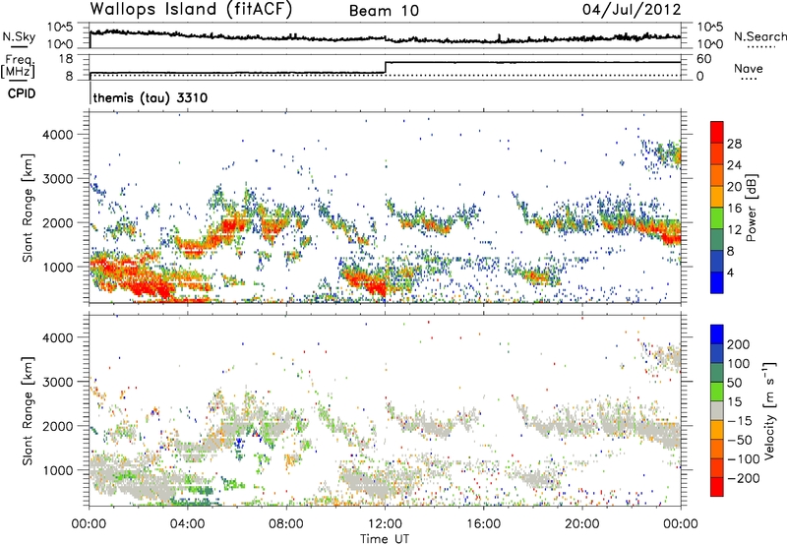Image resolution: width=787 pixels, height=545 pixels.
Task: Click the "200" velocity color bar value
Action: click(739, 344)
